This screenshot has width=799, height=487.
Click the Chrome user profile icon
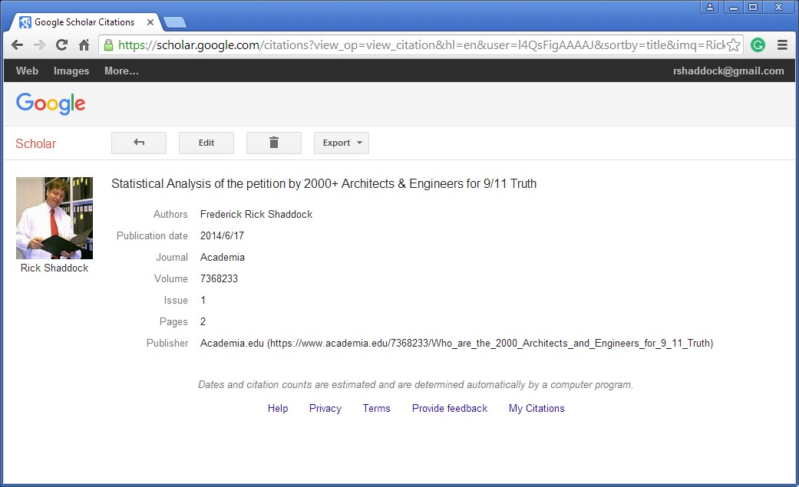coord(709,7)
